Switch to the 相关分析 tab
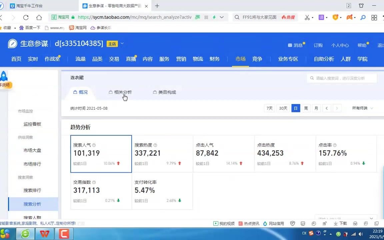 [123, 92]
